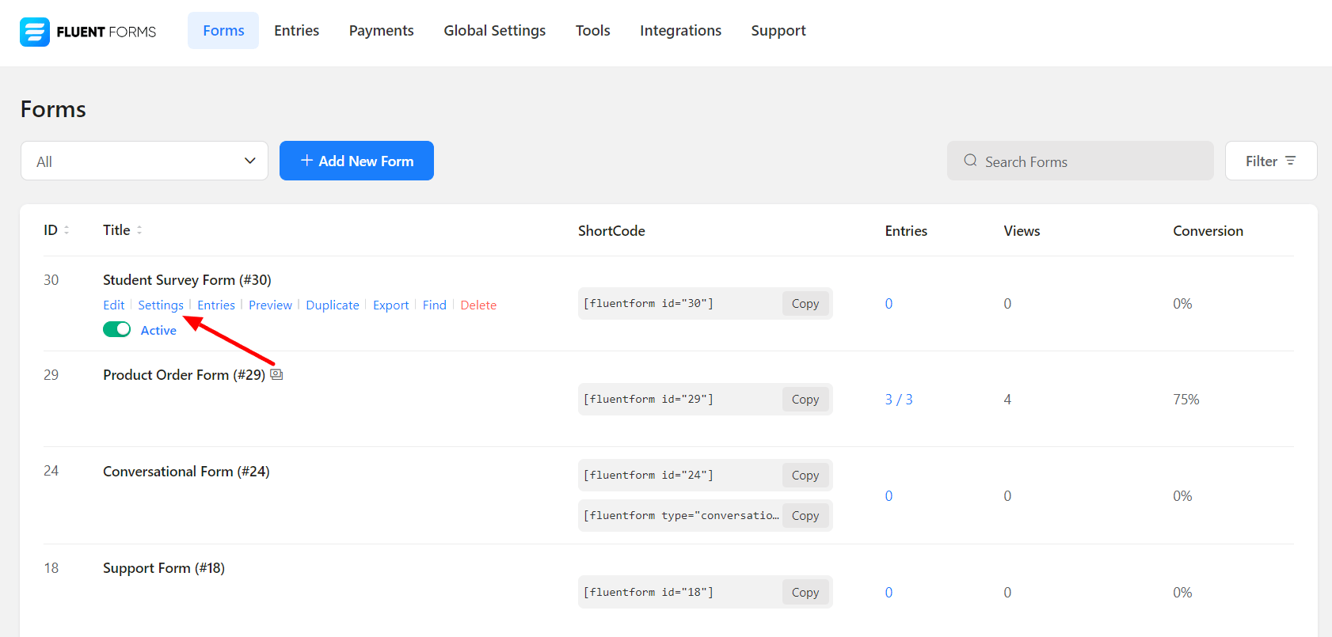Screen dimensions: 1332x637
Task: Open the Global Settings menu
Action: click(x=494, y=31)
